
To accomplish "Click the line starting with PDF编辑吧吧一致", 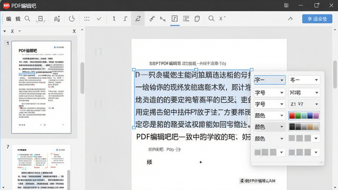I will coord(193,137).
